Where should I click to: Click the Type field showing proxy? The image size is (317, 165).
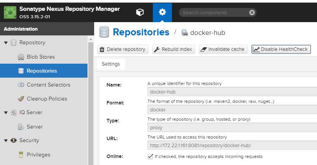(232, 127)
